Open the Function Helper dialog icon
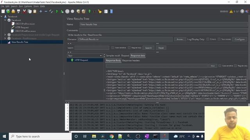Screen dimensions: 250x140 pyautogui.click(x=106, y=11)
